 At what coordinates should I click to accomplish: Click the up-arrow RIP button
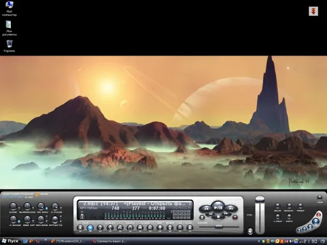pos(160,228)
